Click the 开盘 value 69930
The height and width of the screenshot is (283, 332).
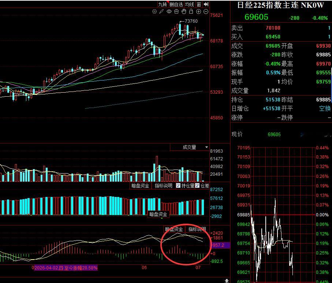click(323, 46)
